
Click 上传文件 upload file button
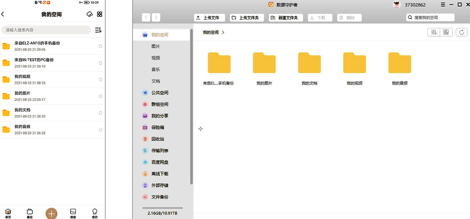click(210, 18)
